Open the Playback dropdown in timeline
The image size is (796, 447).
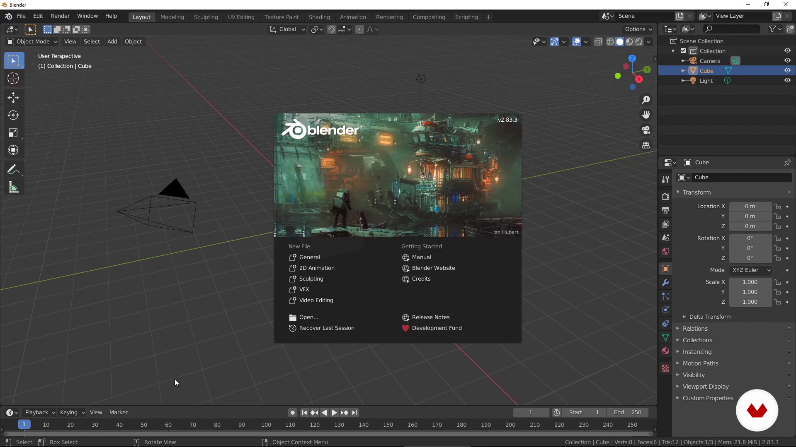[x=40, y=413]
